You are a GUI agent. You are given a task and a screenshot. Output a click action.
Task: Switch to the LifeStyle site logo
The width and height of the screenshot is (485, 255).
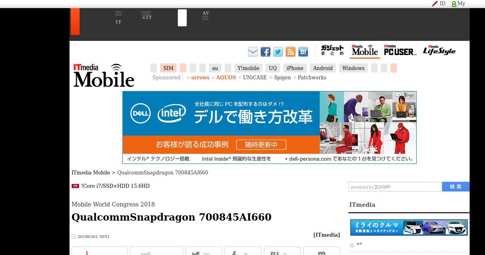pyautogui.click(x=439, y=51)
